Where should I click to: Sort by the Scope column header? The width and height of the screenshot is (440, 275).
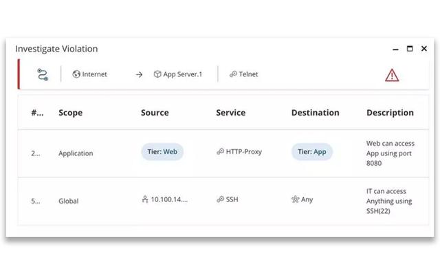(70, 113)
